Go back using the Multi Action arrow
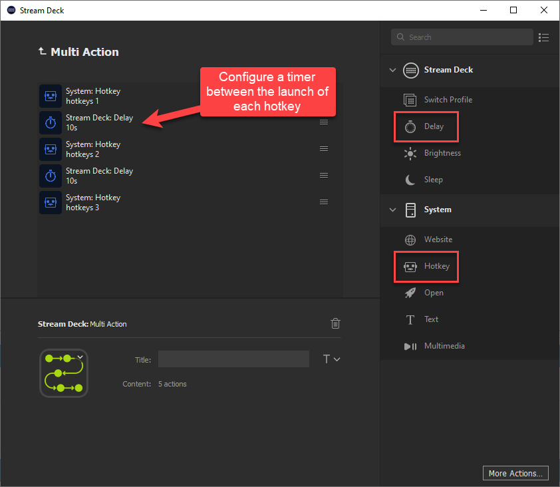Image resolution: width=560 pixels, height=487 pixels. 42,51
